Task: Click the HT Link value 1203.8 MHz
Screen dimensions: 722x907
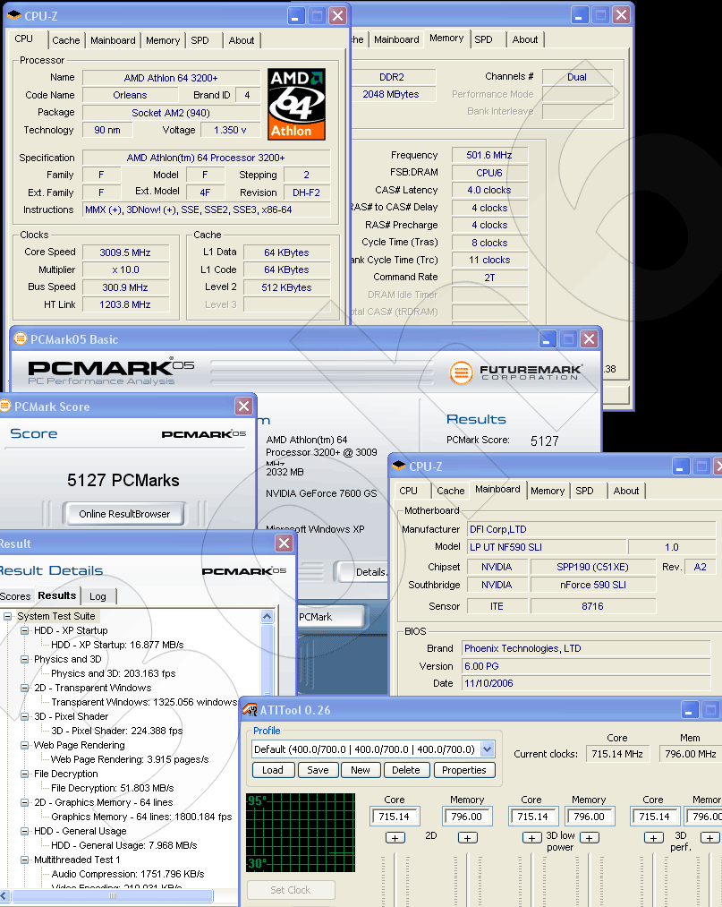Action: tap(125, 304)
